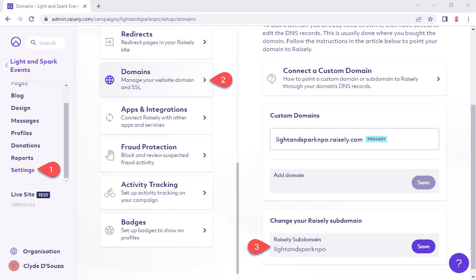
Task: Open Reports in the sidebar
Action: pyautogui.click(x=22, y=158)
